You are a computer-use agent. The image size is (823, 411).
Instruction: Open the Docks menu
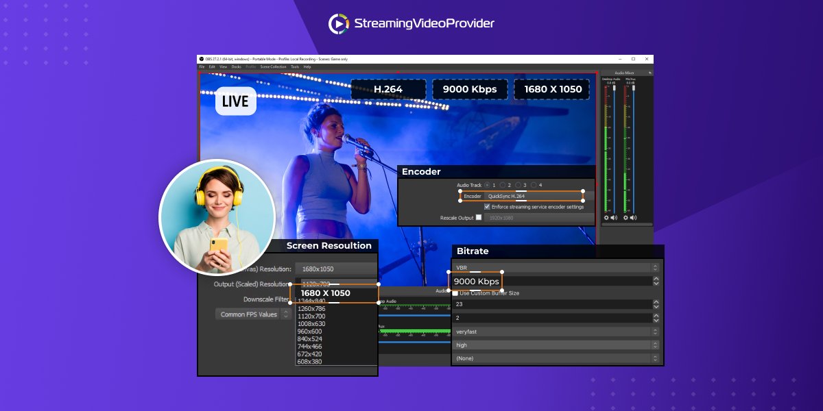[x=237, y=66]
